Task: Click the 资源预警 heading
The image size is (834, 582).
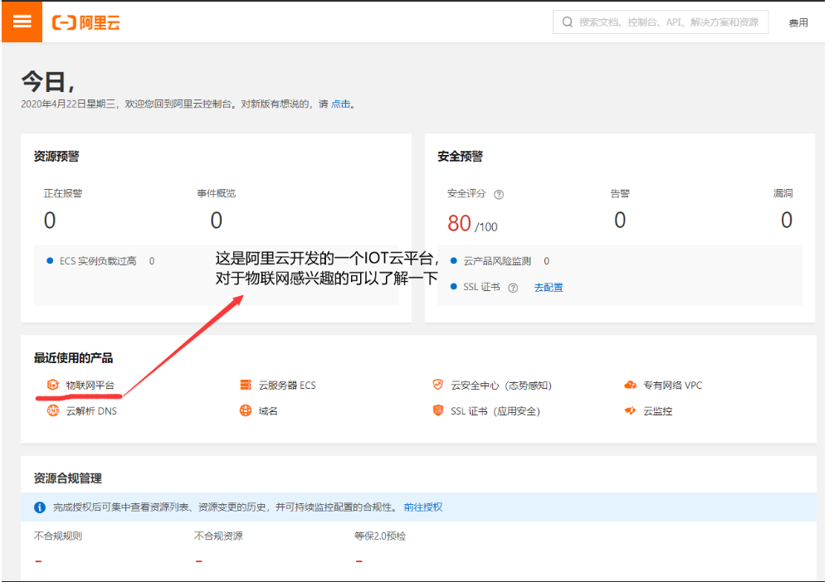Action: [56, 156]
